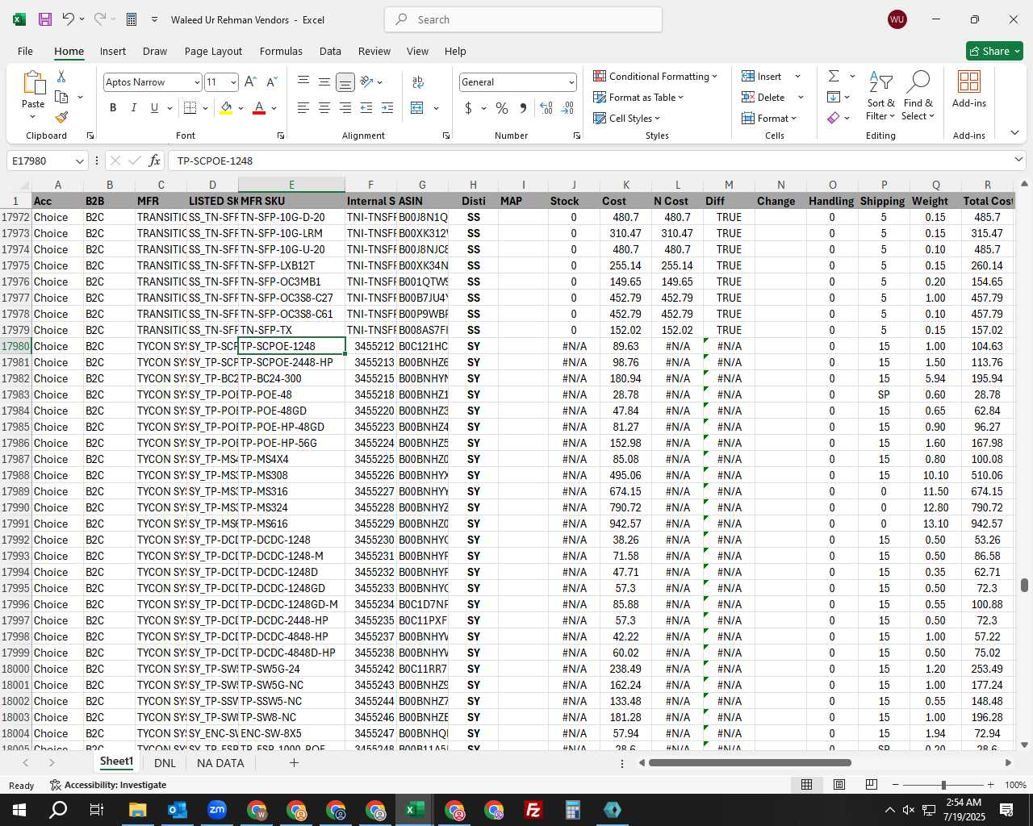Screen dimensions: 1033x826
Task: Click the Save icon in title bar
Action: [x=45, y=19]
